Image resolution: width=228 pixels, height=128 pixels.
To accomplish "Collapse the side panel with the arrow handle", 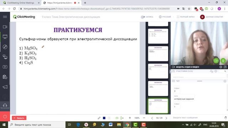I will [170, 71].
